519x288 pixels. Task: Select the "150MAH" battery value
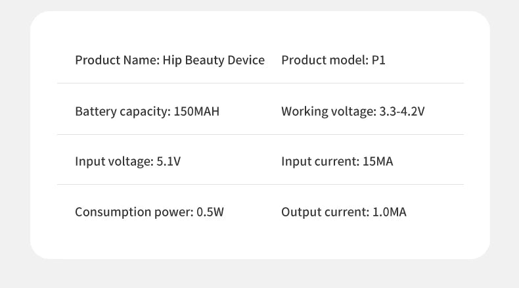click(x=196, y=111)
